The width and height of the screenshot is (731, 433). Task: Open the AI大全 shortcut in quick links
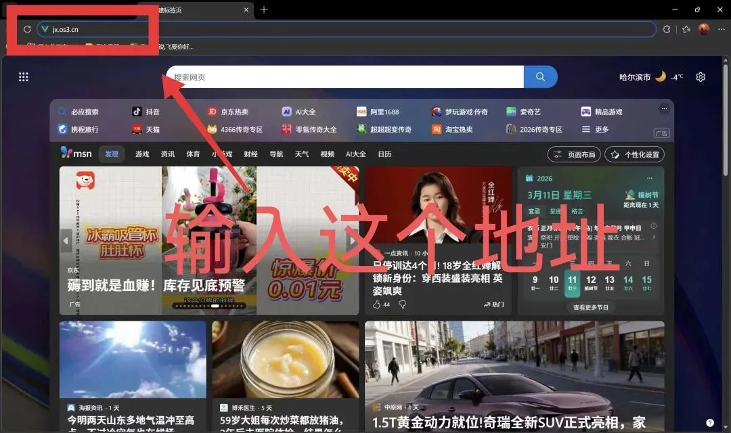[299, 112]
